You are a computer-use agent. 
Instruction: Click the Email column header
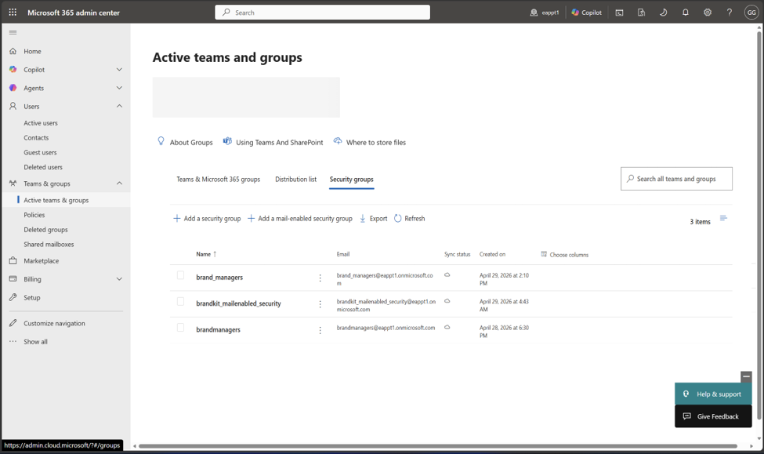pyautogui.click(x=343, y=255)
